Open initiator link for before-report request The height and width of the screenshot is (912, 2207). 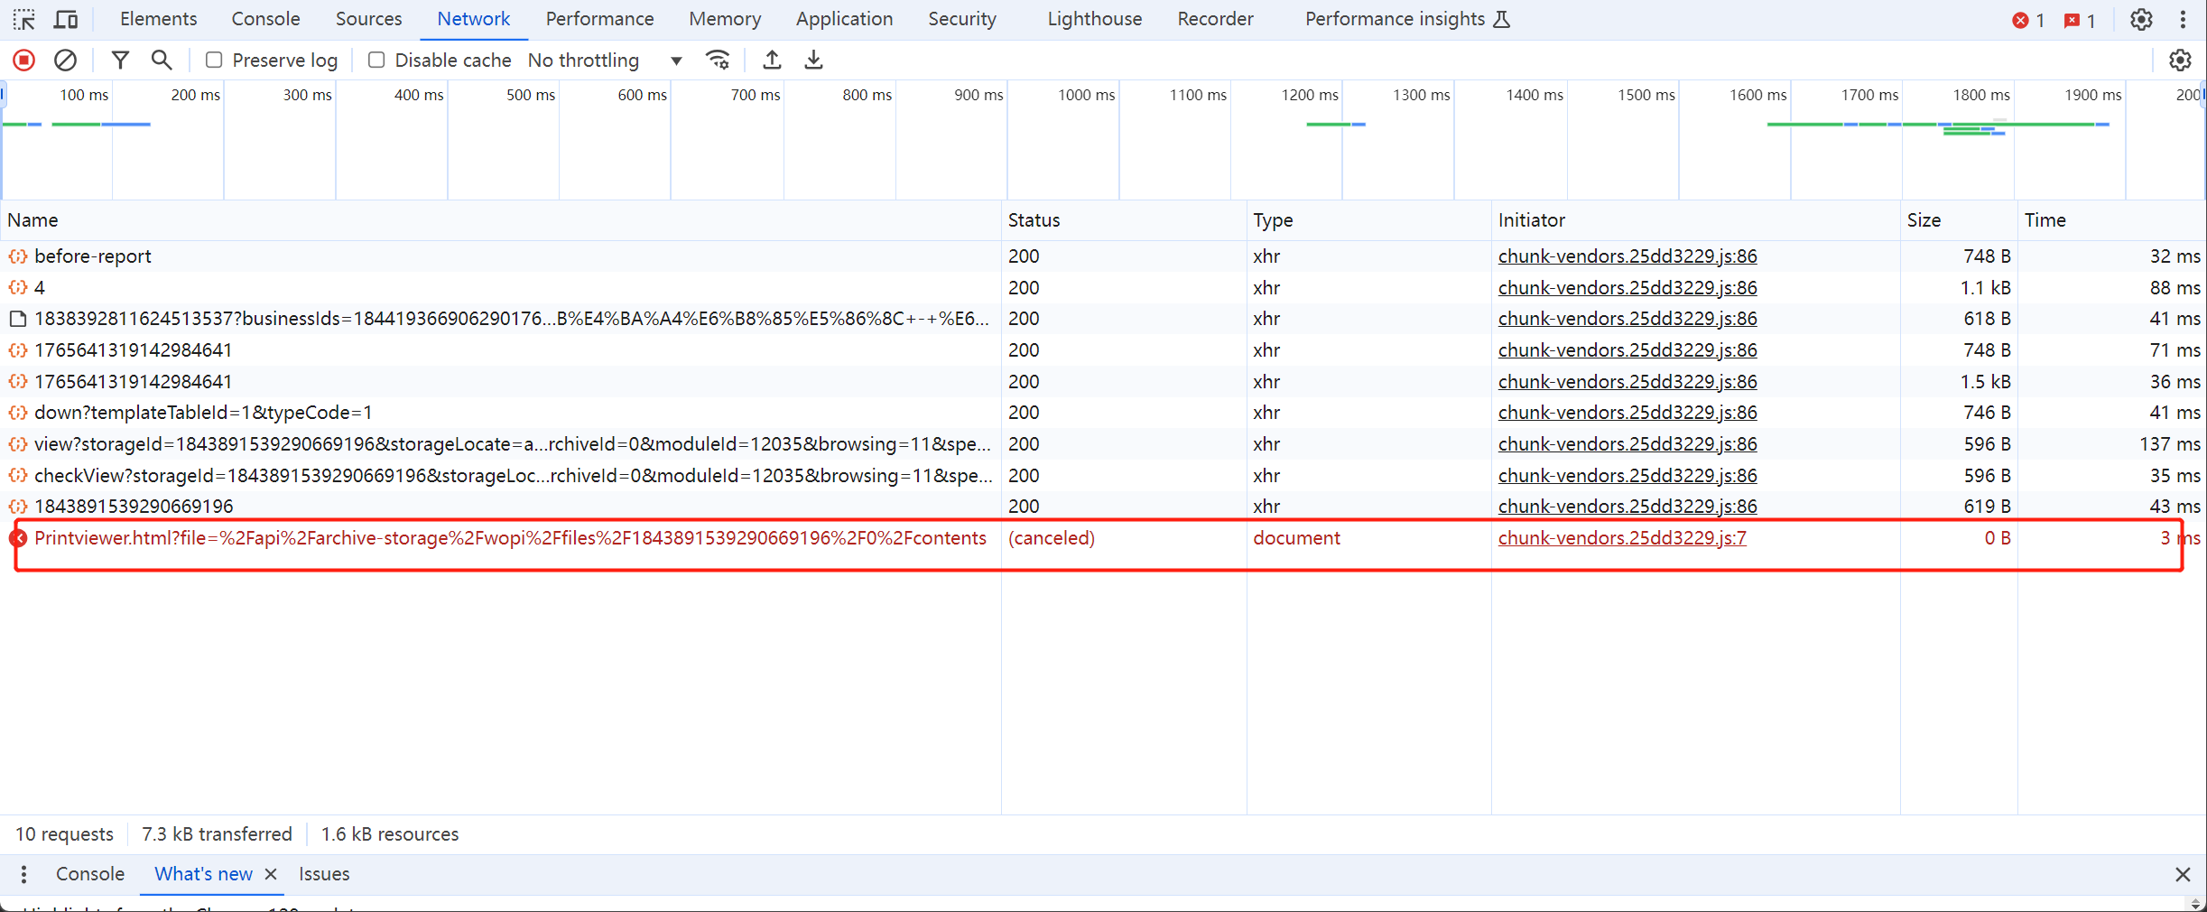1627,256
